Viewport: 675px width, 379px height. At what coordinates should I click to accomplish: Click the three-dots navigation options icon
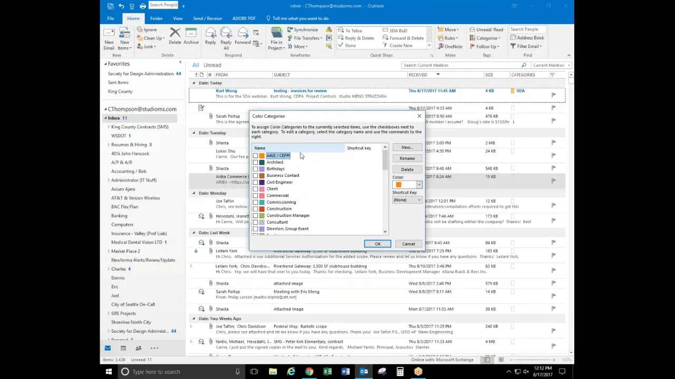154,348
